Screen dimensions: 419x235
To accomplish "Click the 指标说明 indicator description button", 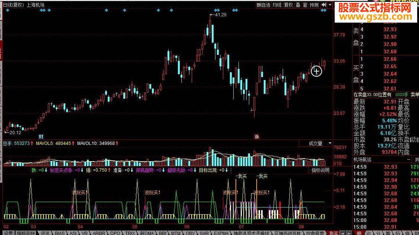I will pyautogui.click(x=321, y=170).
